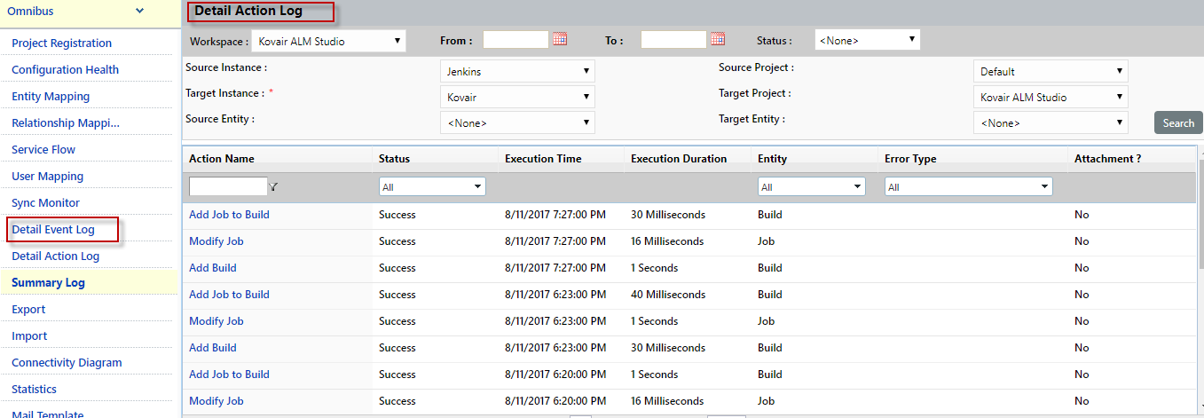Expand the Error Type filter dropdown
The height and width of the screenshot is (418, 1204).
[968, 187]
